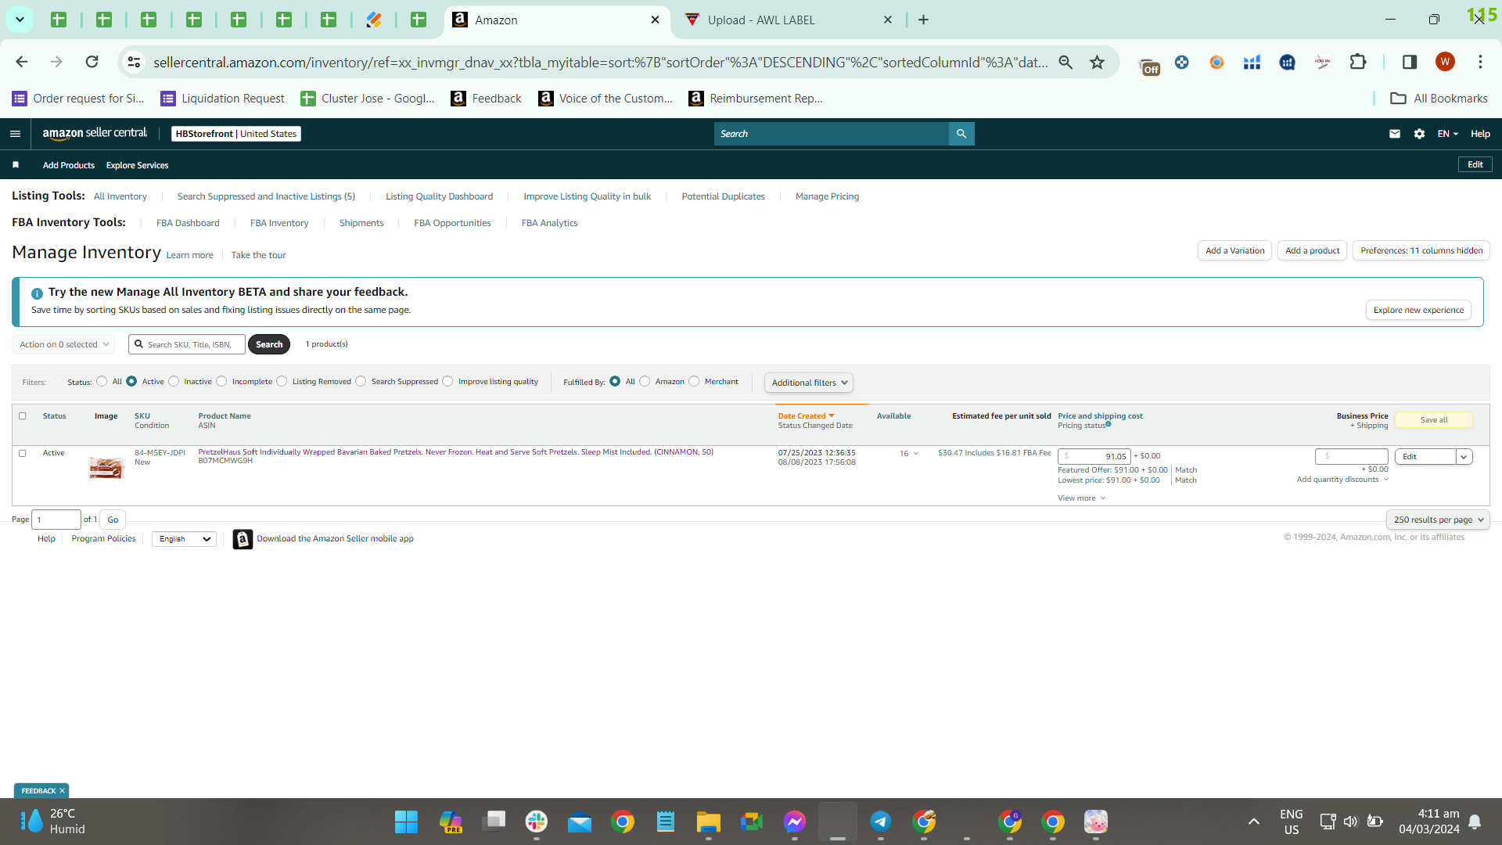Viewport: 1502px width, 845px height.
Task: Click the Amazon Seller Central logo
Action: coord(95,134)
